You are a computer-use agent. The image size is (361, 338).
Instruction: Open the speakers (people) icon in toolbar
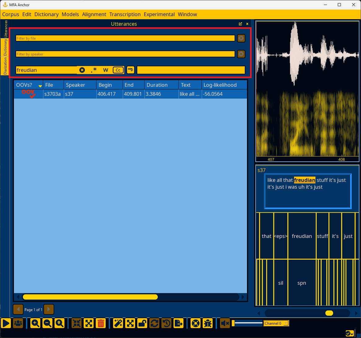tap(18, 323)
